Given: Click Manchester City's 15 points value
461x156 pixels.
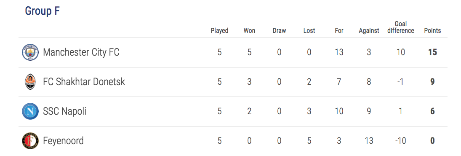Looking at the screenshot, I should point(432,52).
